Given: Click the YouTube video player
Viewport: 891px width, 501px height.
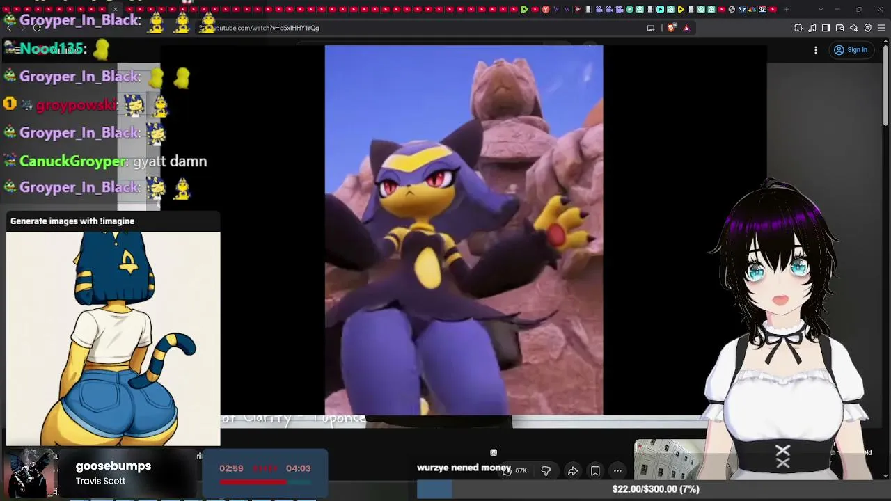Looking at the screenshot, I should pos(464,230).
